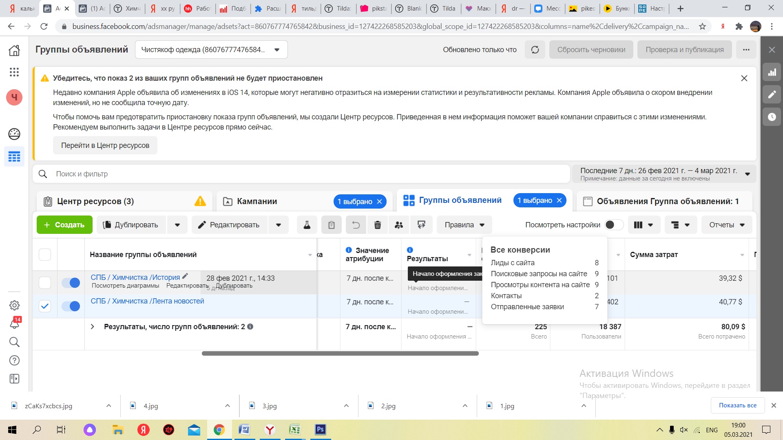
Task: Open the history clock icon on the right rail
Action: [772, 117]
